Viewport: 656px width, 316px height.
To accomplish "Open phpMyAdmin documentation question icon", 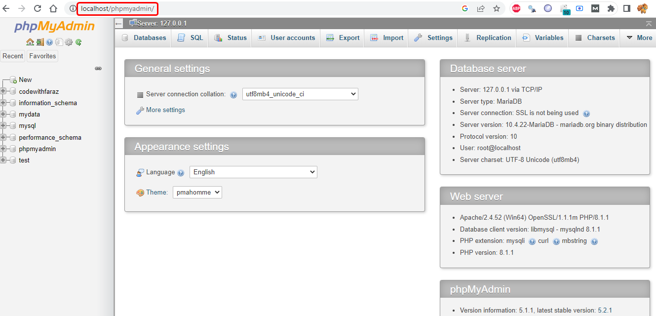I will point(49,42).
